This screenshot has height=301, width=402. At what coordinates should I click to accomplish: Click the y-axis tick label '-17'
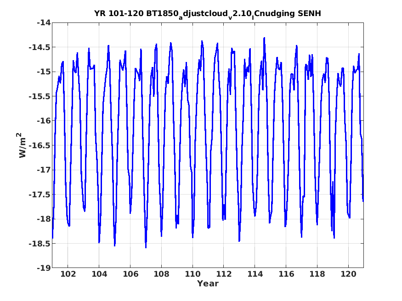click(44, 170)
